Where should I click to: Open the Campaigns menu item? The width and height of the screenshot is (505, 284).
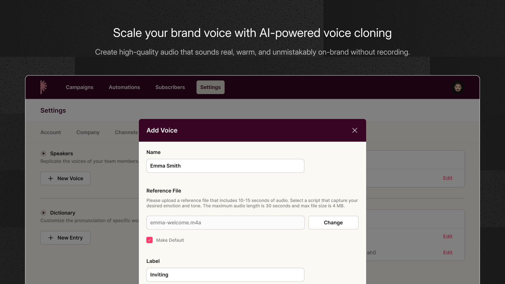80,87
